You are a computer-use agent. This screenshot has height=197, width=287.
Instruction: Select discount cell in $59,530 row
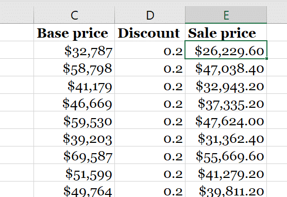click(x=150, y=120)
